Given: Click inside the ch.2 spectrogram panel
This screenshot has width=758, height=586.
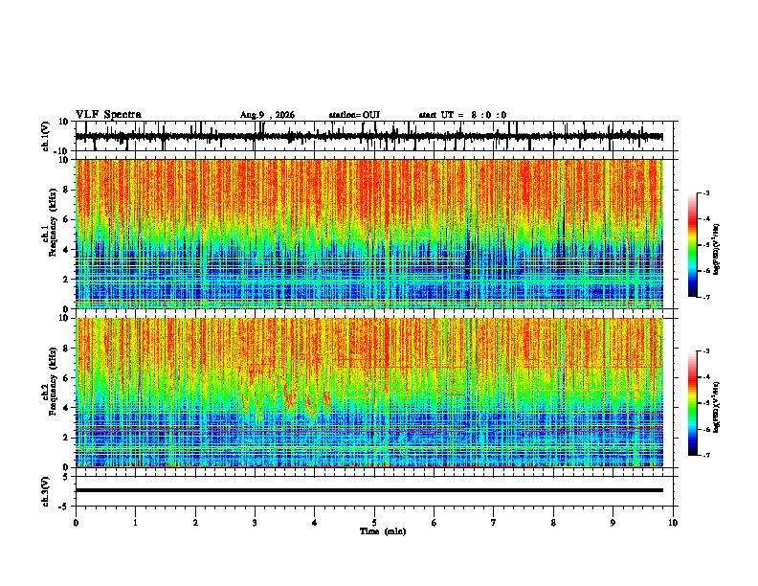Looking at the screenshot, I should click(x=368, y=393).
